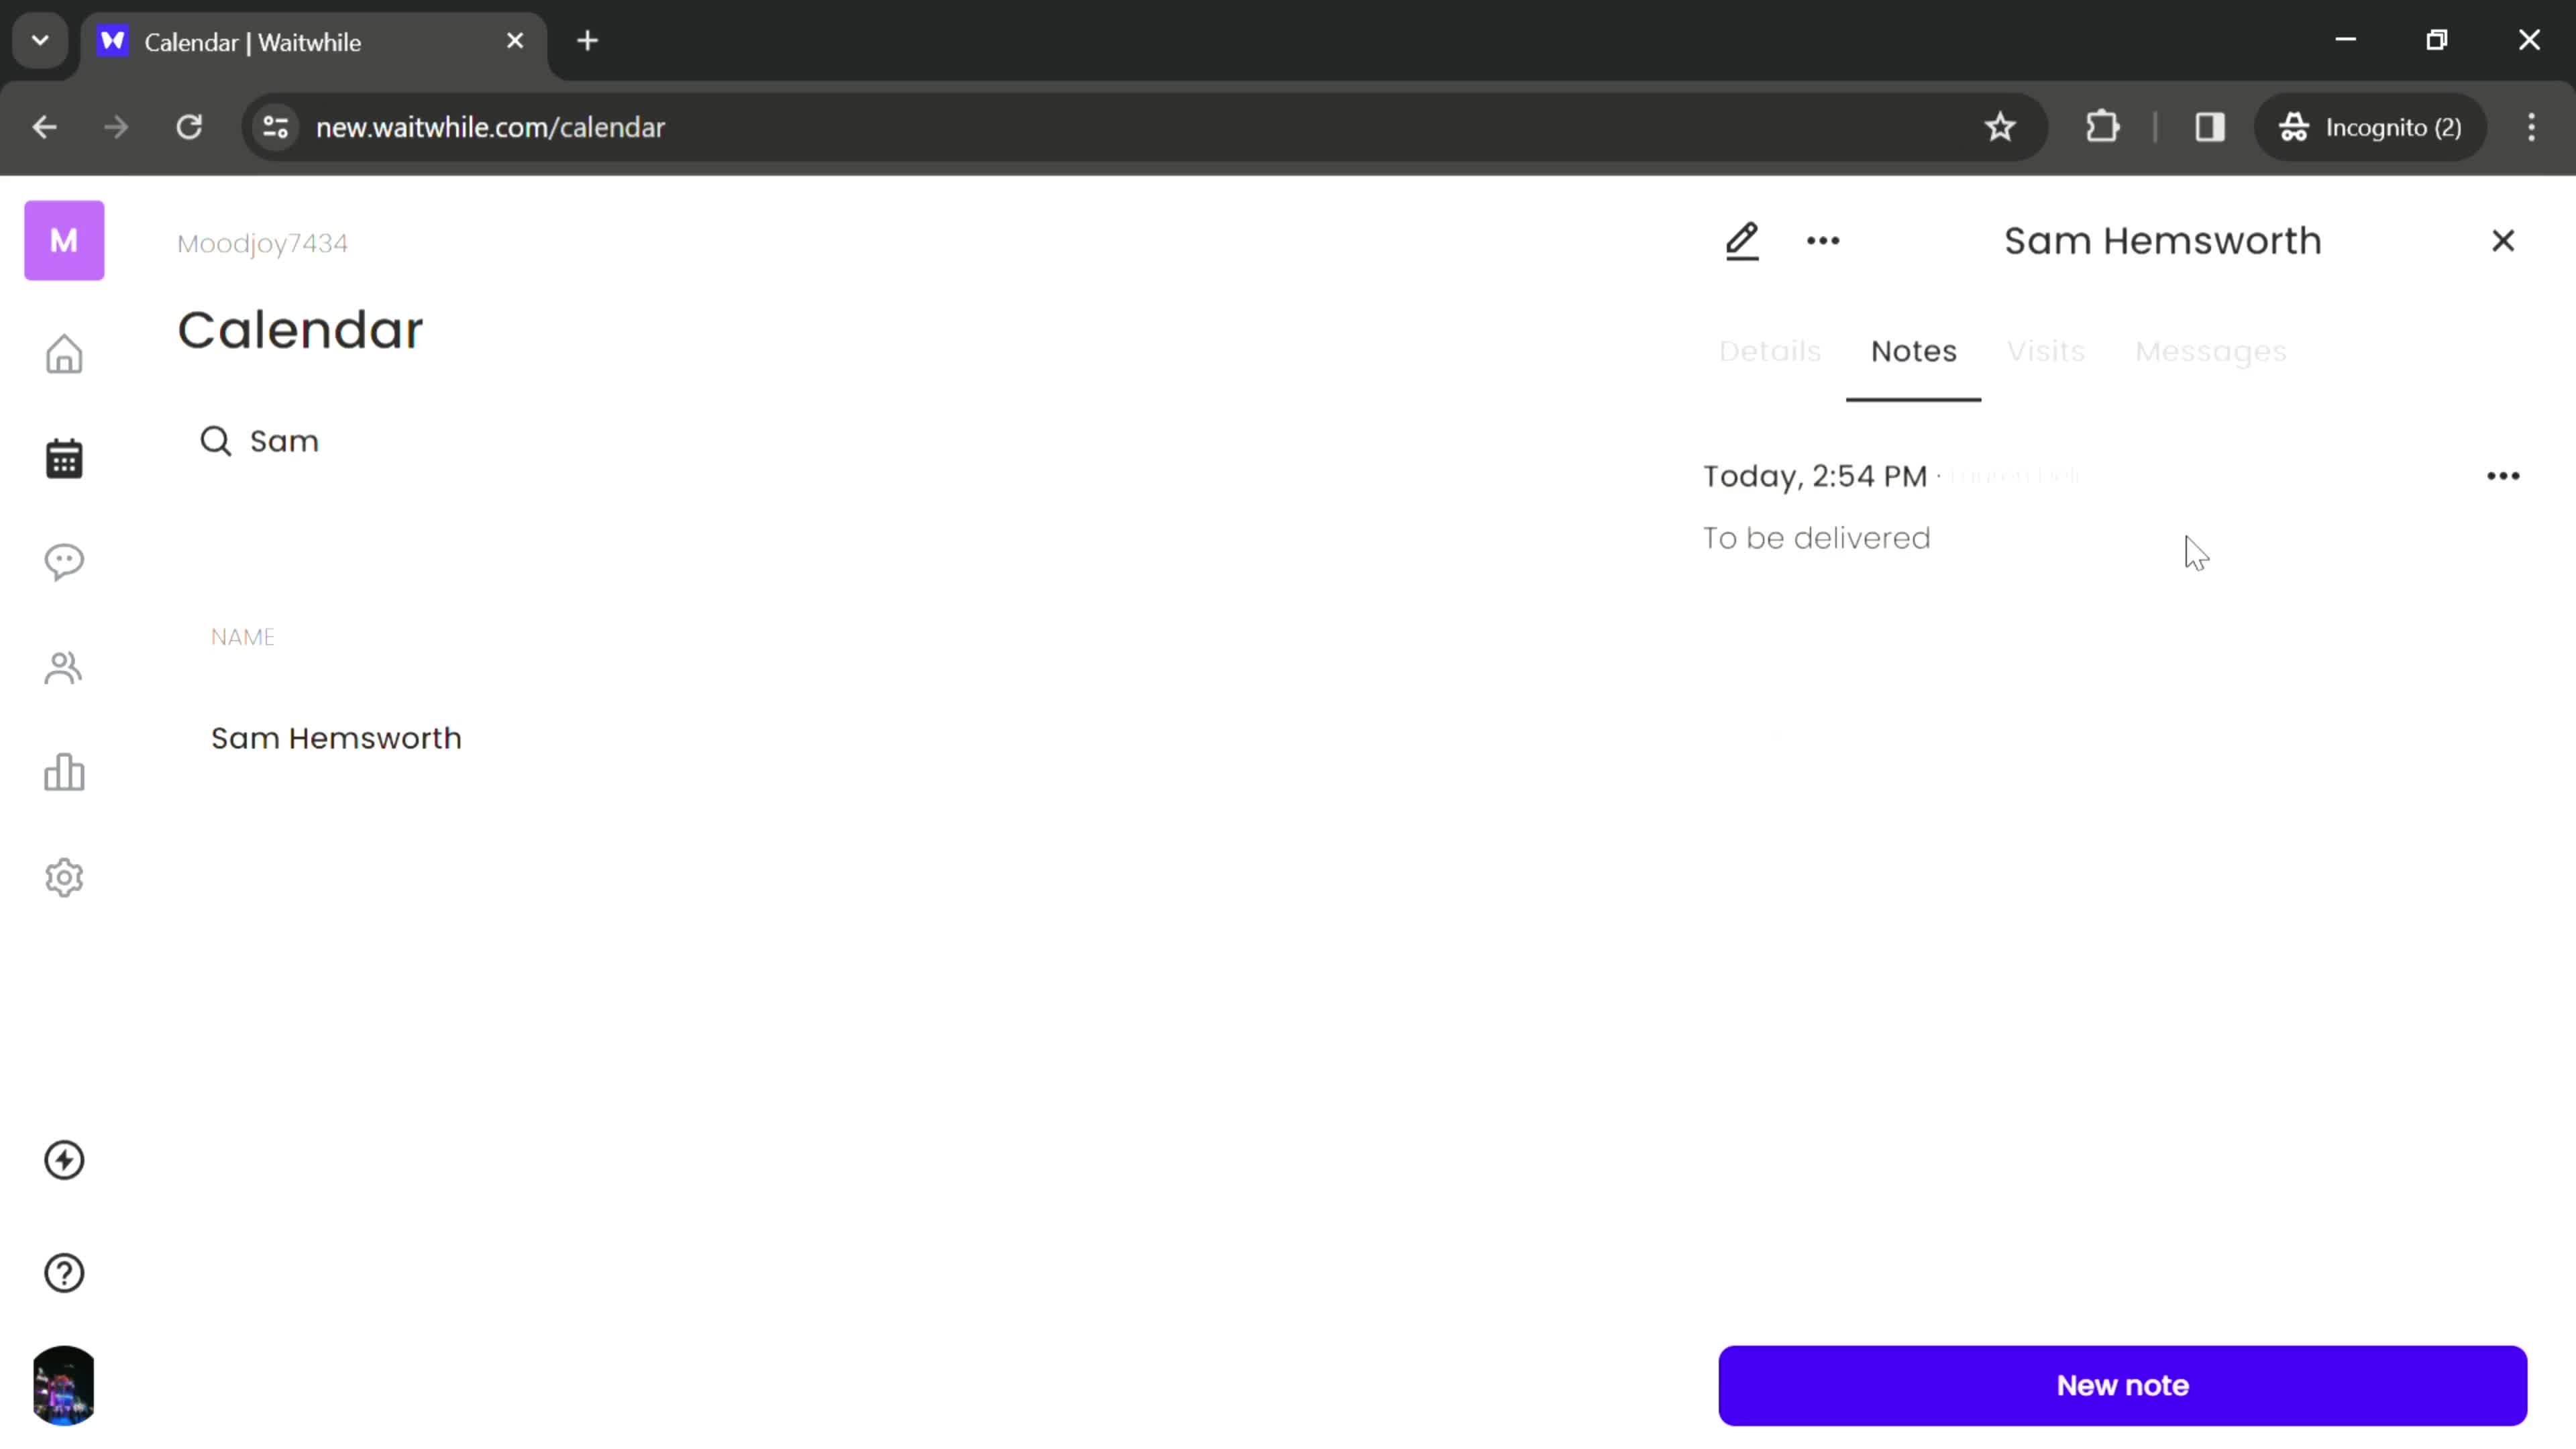Click the Sam search input field
Viewport: 2576px width, 1449px height.
[285, 441]
